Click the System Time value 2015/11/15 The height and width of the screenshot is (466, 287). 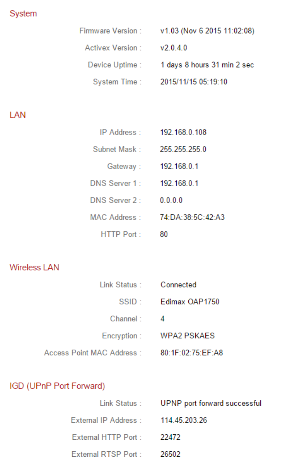click(193, 82)
